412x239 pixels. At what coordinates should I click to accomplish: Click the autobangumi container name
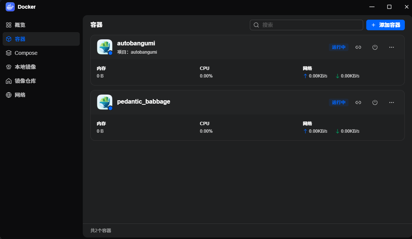coord(136,43)
